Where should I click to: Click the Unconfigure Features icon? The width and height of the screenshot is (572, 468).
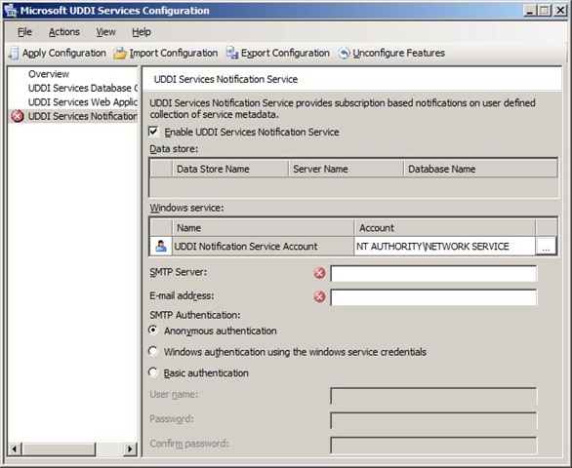344,54
